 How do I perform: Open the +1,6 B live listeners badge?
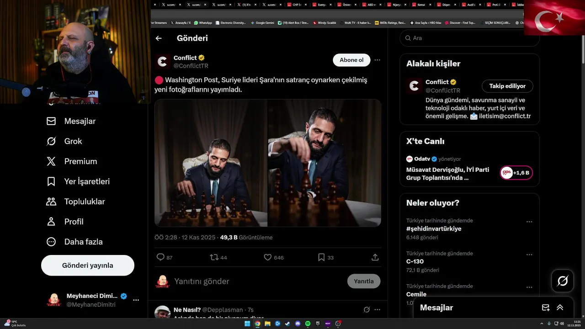click(x=516, y=173)
